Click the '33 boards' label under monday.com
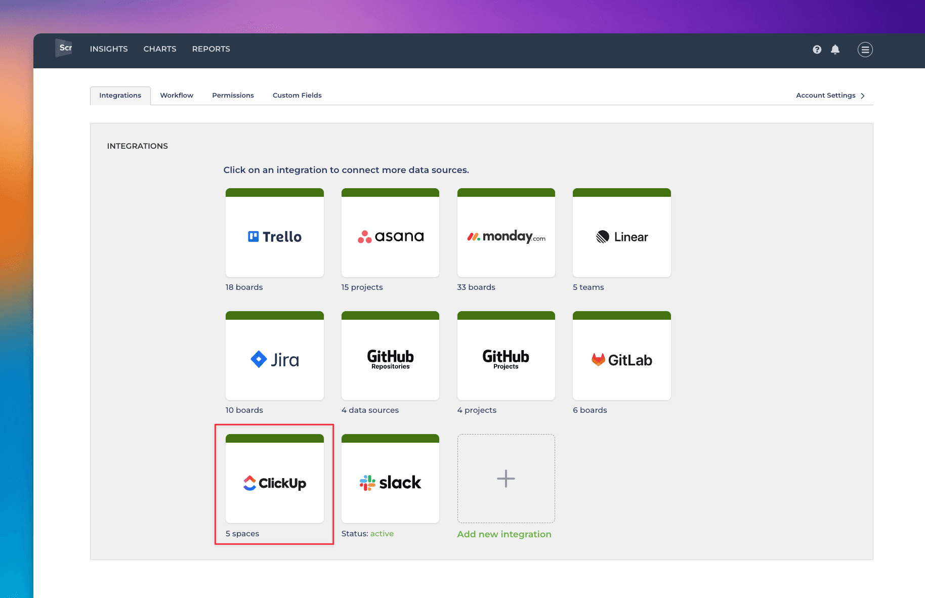 [476, 287]
